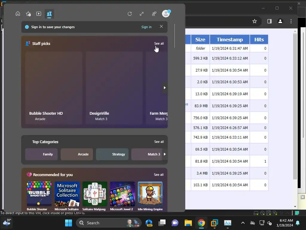See all Top Categories
The height and width of the screenshot is (230, 306).
(x=159, y=142)
